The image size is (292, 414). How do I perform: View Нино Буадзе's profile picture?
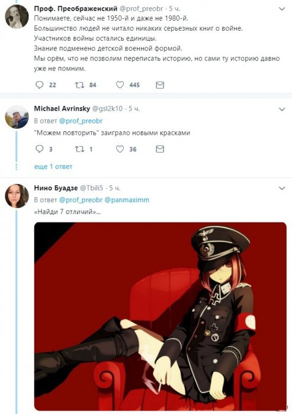tap(17, 196)
